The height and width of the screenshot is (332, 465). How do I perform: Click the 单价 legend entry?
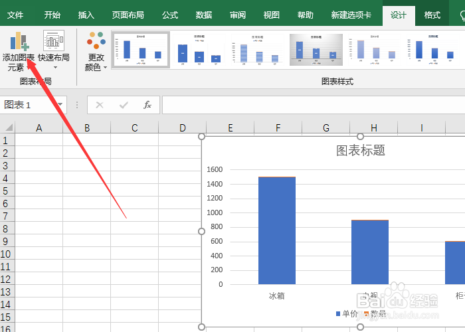(x=347, y=313)
